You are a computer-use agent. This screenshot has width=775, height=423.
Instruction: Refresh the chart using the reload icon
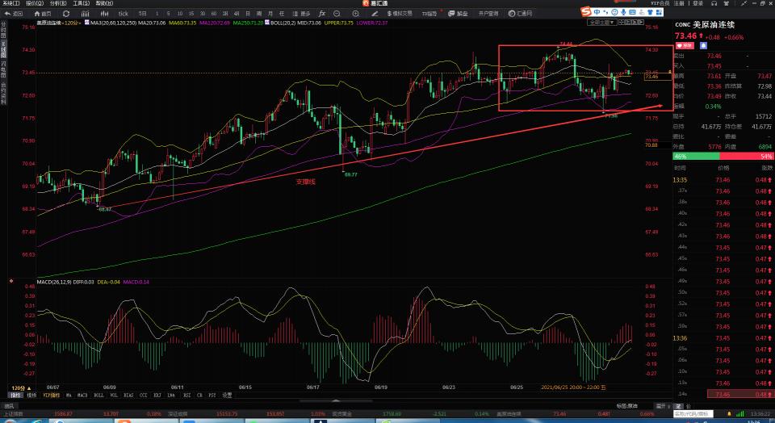66,14
